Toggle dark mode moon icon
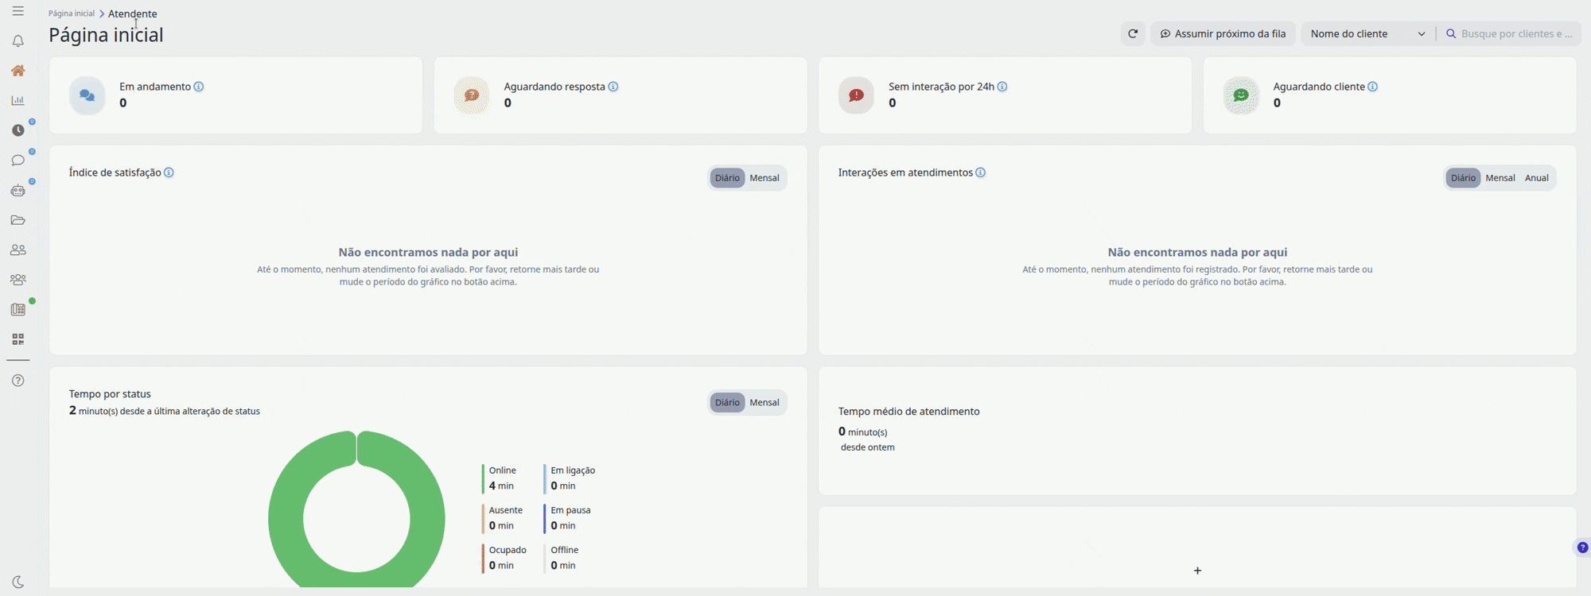 18,582
